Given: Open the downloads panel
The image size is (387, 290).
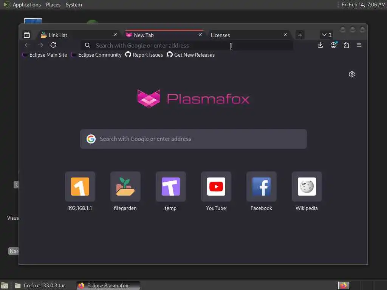Looking at the screenshot, I should coord(320,45).
